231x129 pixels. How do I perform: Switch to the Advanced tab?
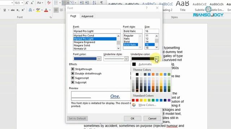click(87, 16)
